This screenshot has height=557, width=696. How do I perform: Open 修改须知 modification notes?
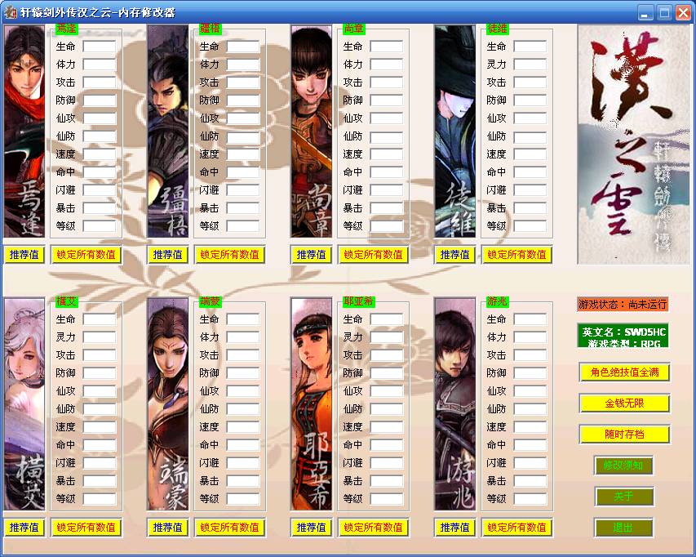[x=623, y=466]
